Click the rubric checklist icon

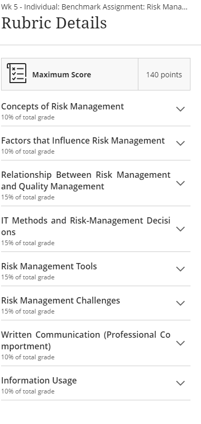[16, 73]
